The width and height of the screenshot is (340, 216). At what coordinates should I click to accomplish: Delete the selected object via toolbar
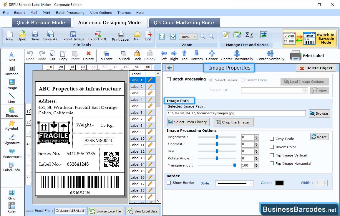click(89, 56)
